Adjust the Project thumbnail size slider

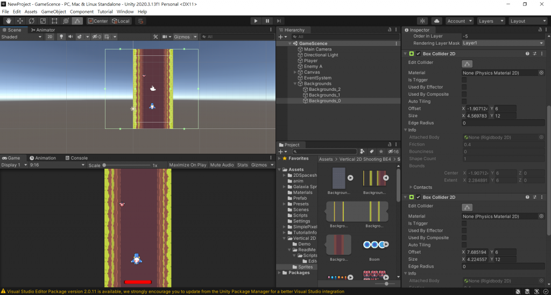pos(386,283)
